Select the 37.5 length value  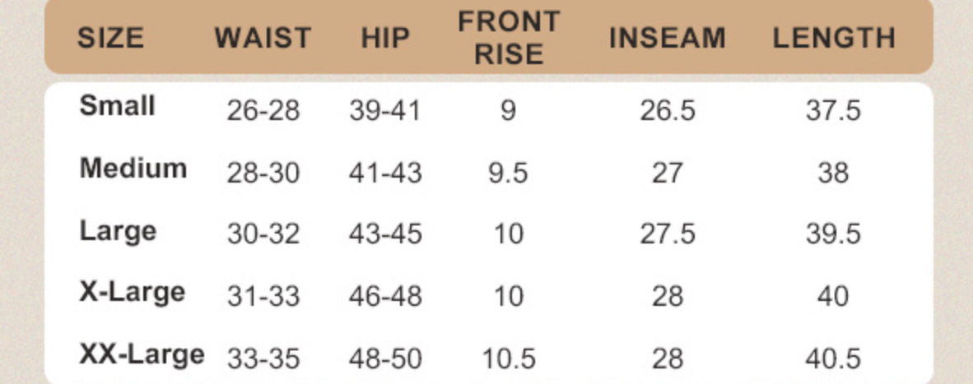click(833, 112)
